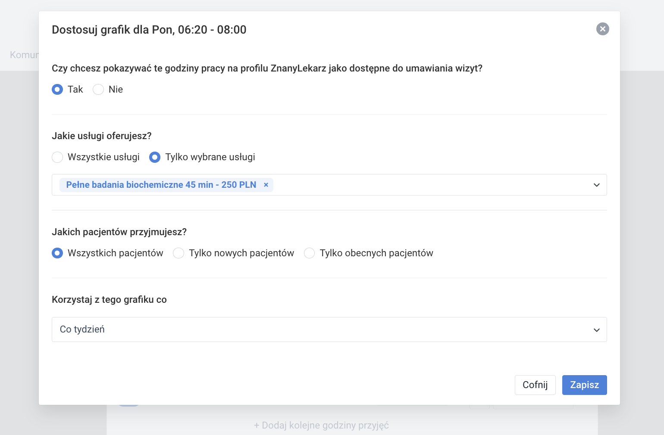Click the dialog title 'Dostosuj grafik dla Pon'
Image resolution: width=664 pixels, height=435 pixels.
point(149,30)
